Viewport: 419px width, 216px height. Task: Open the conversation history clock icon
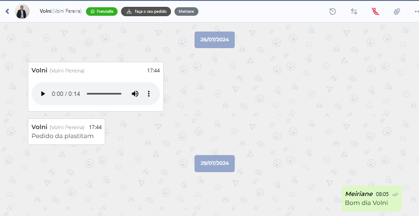pyautogui.click(x=333, y=12)
